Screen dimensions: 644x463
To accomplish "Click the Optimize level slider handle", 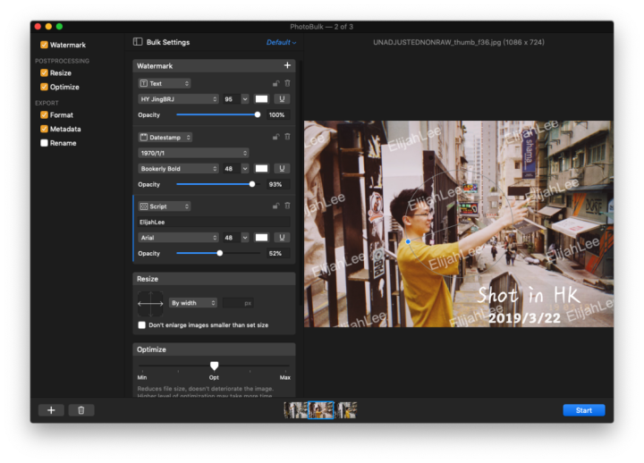I will pyautogui.click(x=214, y=366).
